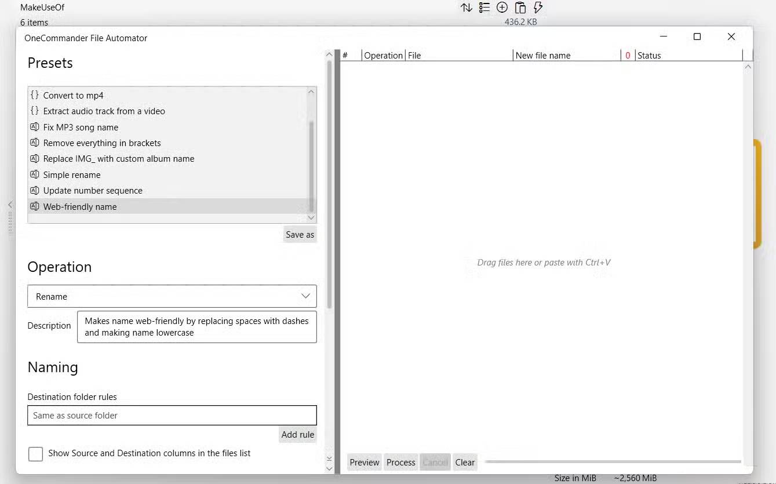The width and height of the screenshot is (776, 484).
Task: Click the up arrow of the files list scrollbar
Action: coord(748,67)
